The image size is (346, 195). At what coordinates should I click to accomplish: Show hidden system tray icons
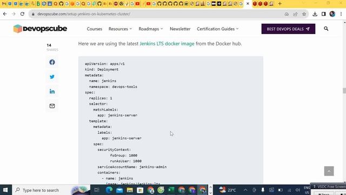pos(245,190)
